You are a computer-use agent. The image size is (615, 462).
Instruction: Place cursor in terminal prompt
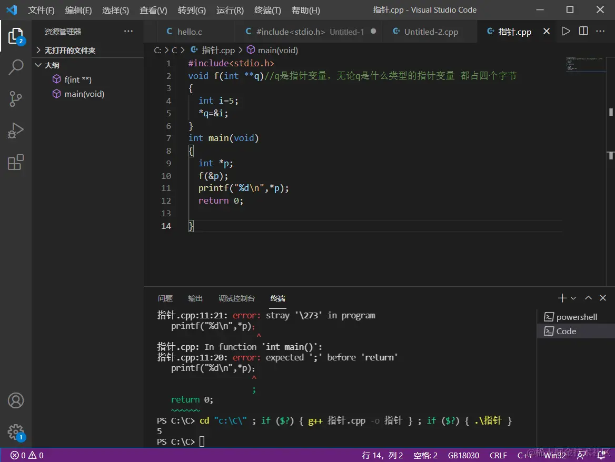202,441
